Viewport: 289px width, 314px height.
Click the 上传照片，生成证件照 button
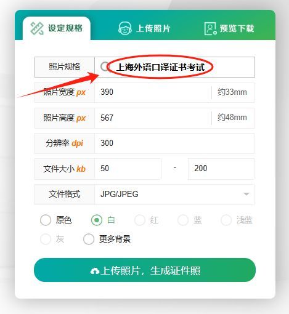click(x=145, y=270)
